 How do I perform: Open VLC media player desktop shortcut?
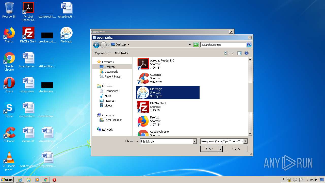tap(9, 161)
